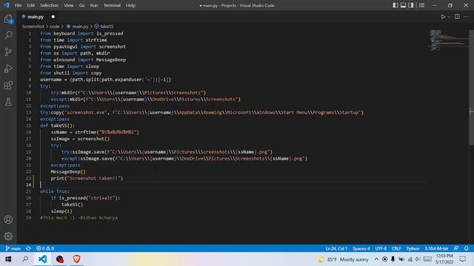Viewport: 474px width, 266px height.
Task: Show hidden system tray icons chevron
Action: pos(376,259)
